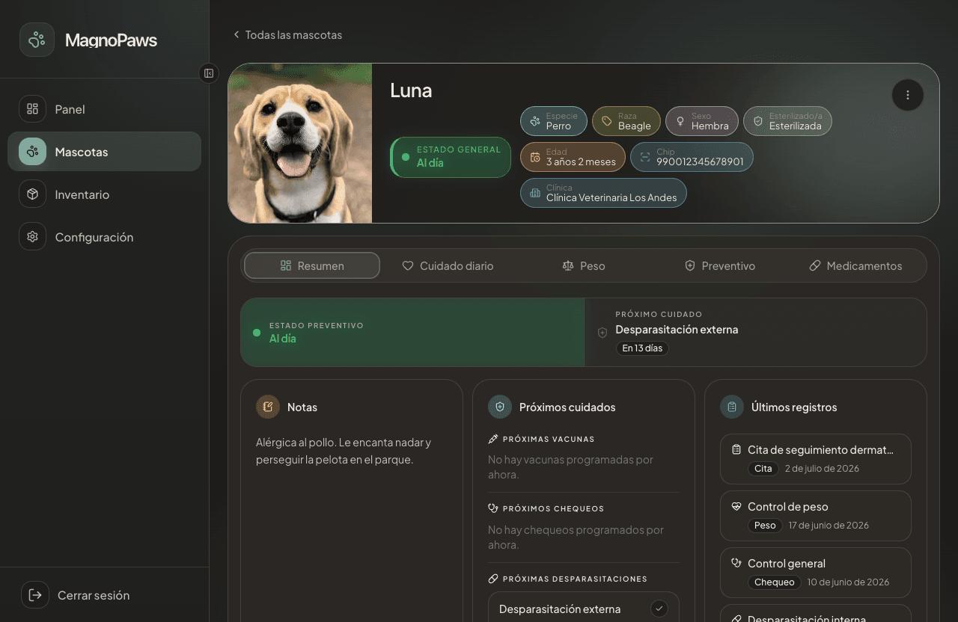958x622 pixels.
Task: Click the Cita de seguimiento clipboard icon
Action: point(736,449)
